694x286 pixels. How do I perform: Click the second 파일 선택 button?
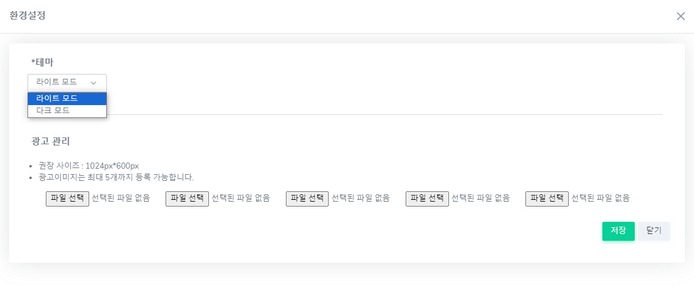click(187, 199)
